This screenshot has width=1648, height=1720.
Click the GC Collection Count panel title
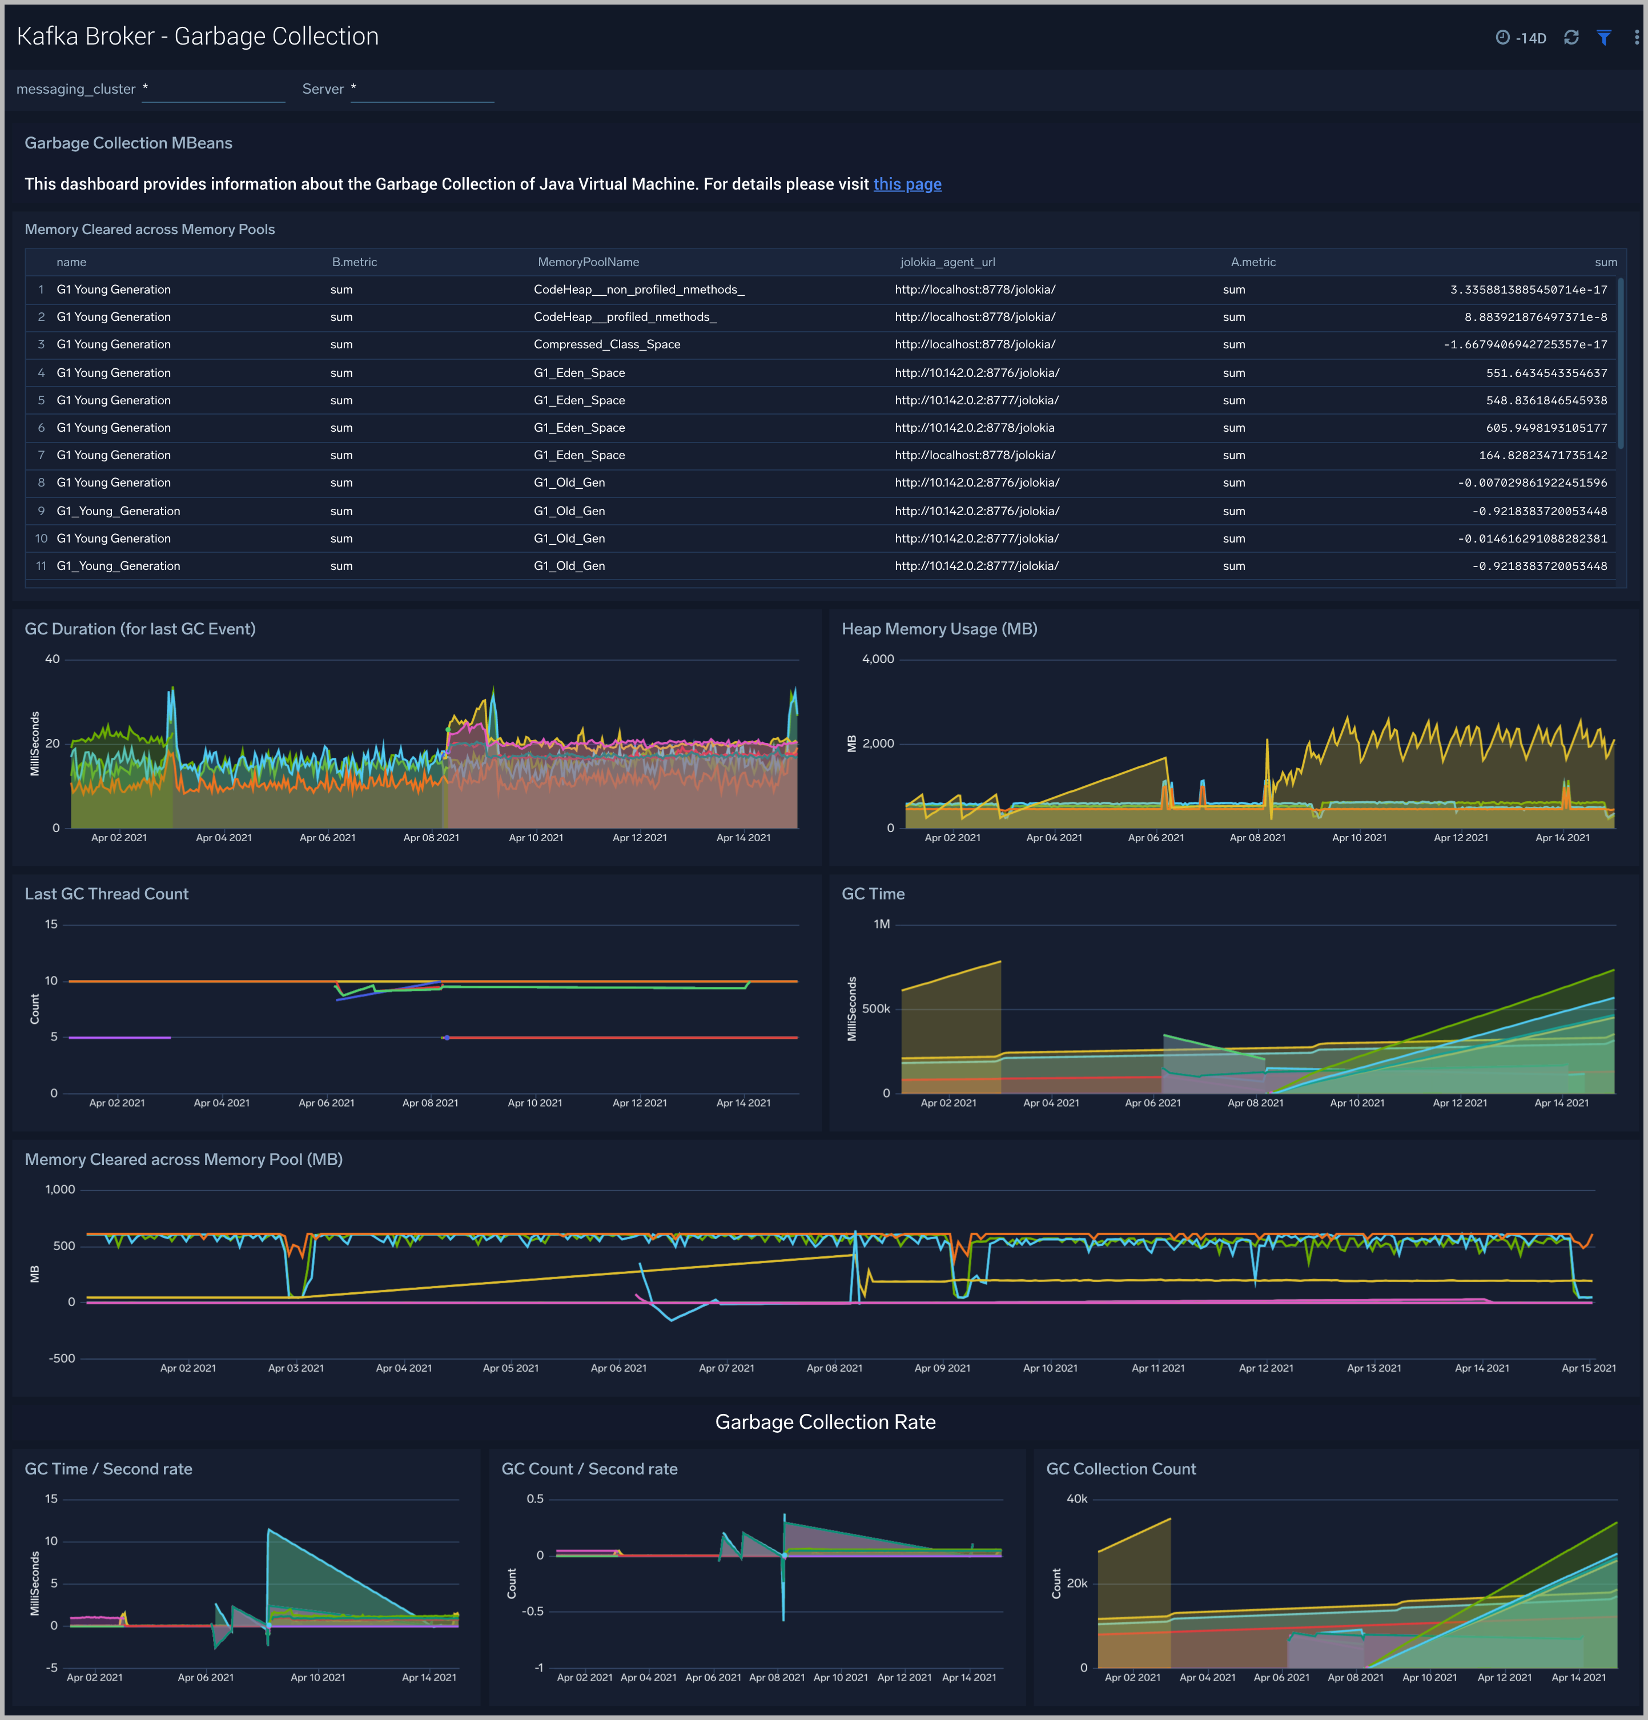coord(1120,1469)
